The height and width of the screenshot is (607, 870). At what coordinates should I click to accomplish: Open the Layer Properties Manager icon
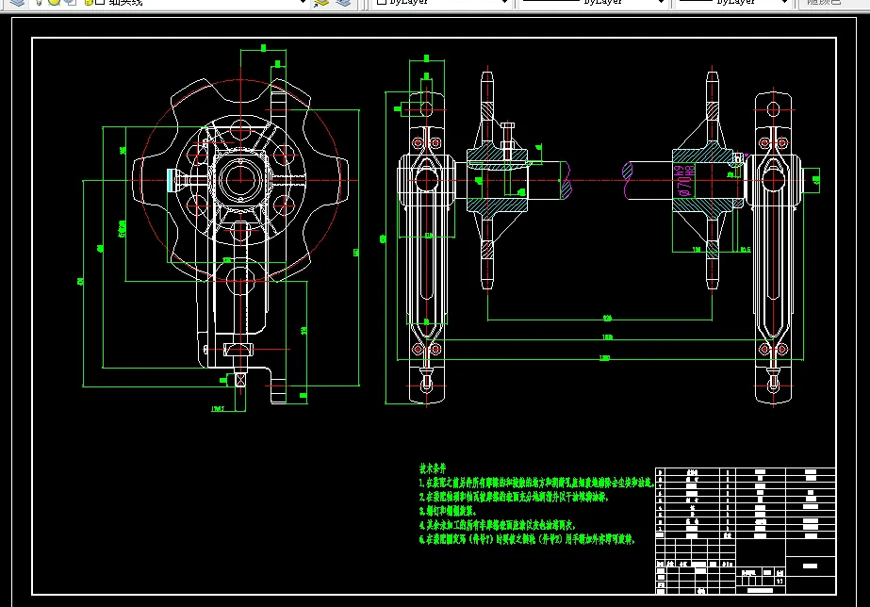click(18, 2)
